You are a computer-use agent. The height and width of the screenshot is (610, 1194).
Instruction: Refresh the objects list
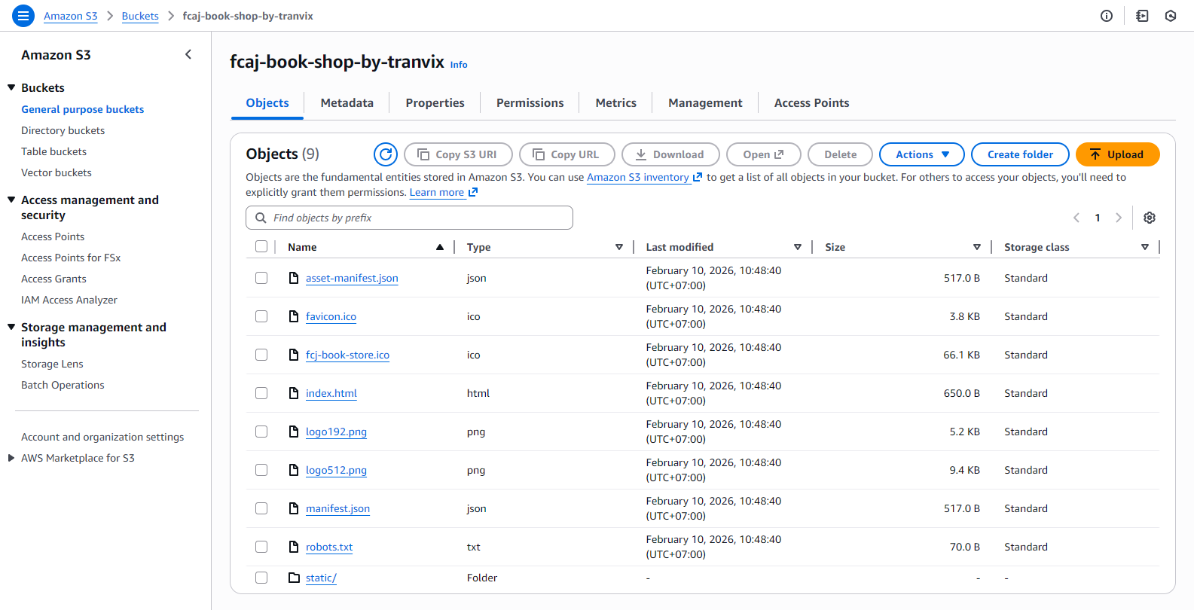coord(386,154)
